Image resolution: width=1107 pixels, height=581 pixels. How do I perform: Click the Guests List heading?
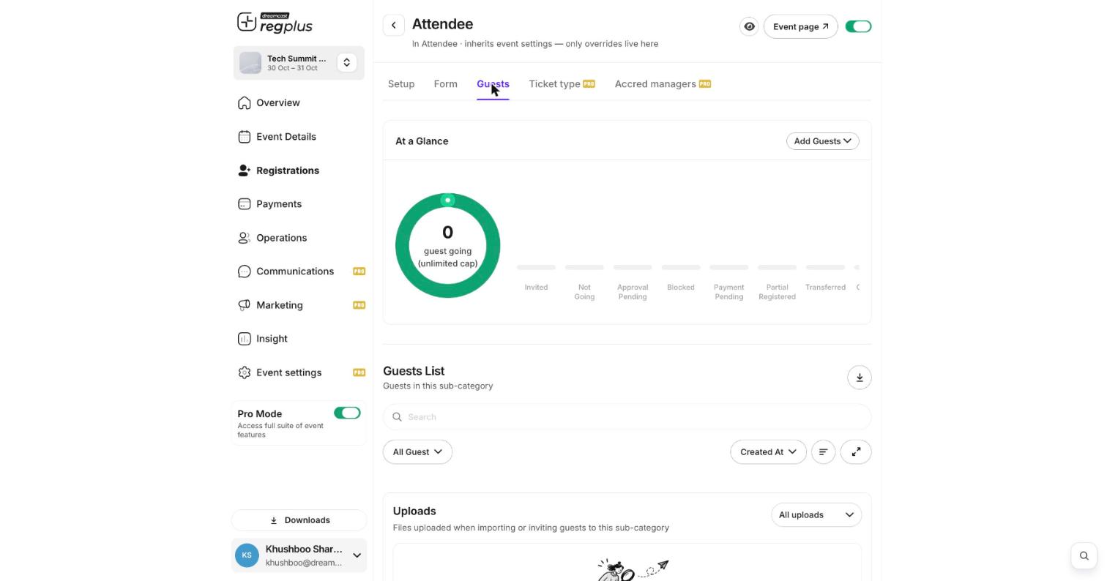point(414,372)
